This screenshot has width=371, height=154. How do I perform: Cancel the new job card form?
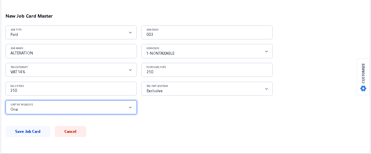tap(70, 132)
